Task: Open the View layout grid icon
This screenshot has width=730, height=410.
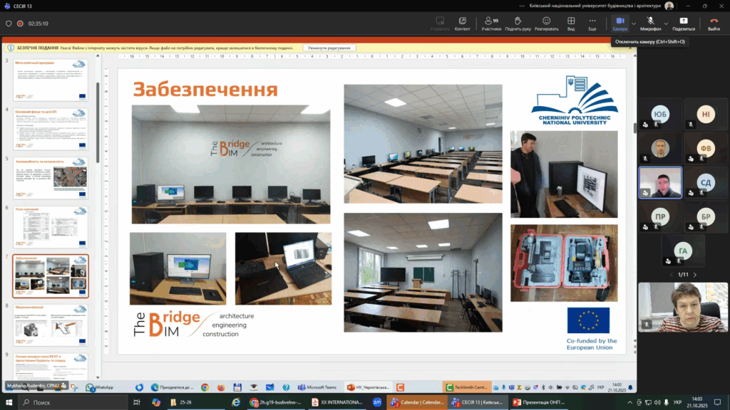Action: point(571,21)
